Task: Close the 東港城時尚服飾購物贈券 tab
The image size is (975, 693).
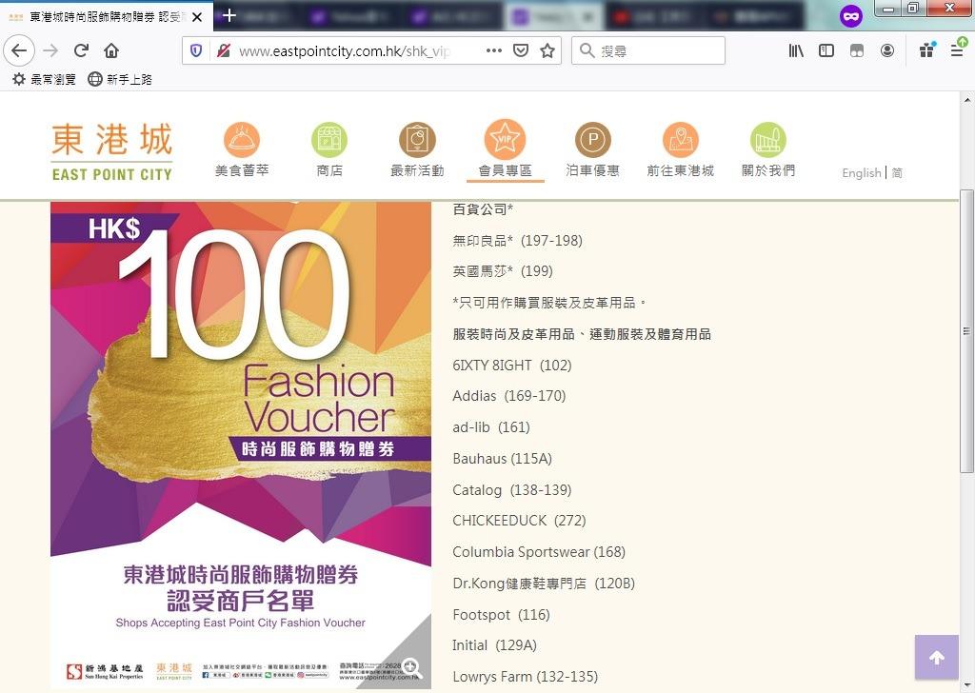Action: click(x=197, y=17)
